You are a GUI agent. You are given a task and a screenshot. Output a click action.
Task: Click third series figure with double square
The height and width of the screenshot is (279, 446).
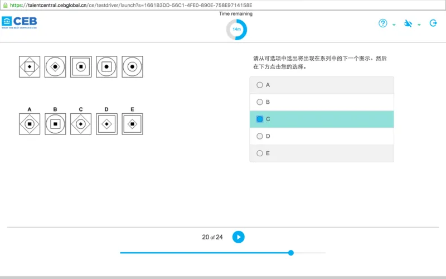(x=81, y=66)
